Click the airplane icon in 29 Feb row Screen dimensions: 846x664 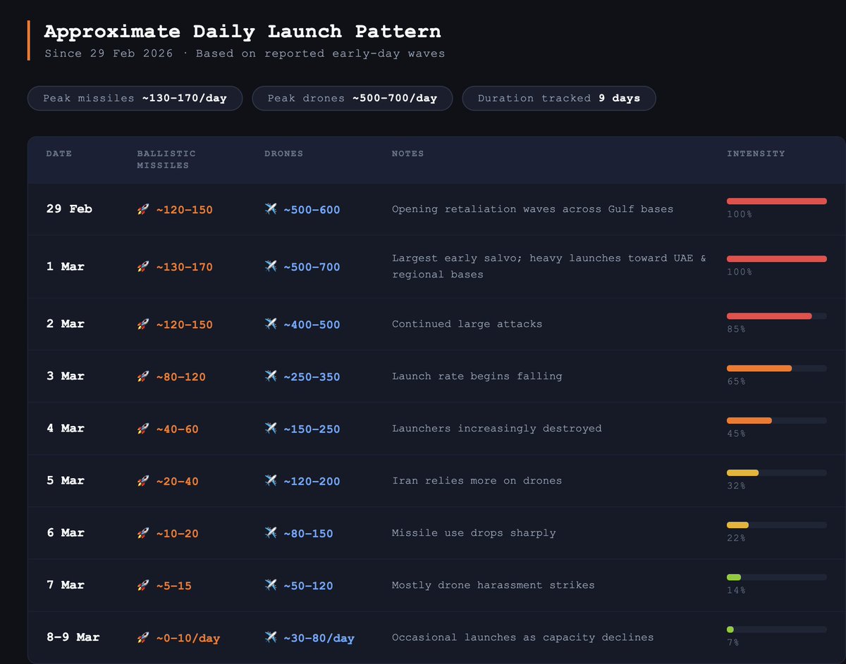tap(271, 209)
